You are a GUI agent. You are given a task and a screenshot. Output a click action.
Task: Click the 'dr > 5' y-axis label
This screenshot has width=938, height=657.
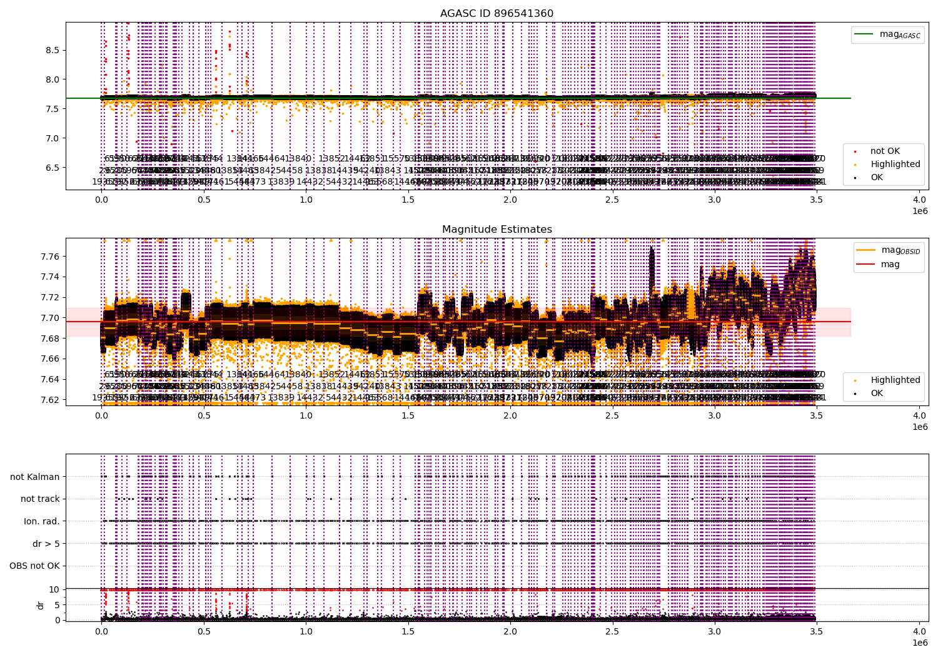46,544
